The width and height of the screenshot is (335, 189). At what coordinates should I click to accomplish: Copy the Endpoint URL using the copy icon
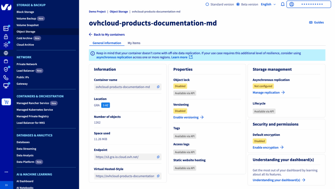[x=158, y=157]
